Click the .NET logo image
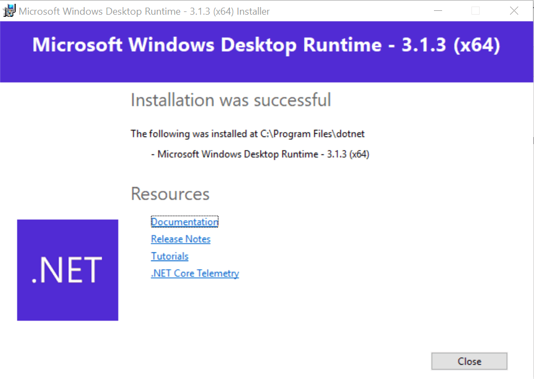 [68, 270]
